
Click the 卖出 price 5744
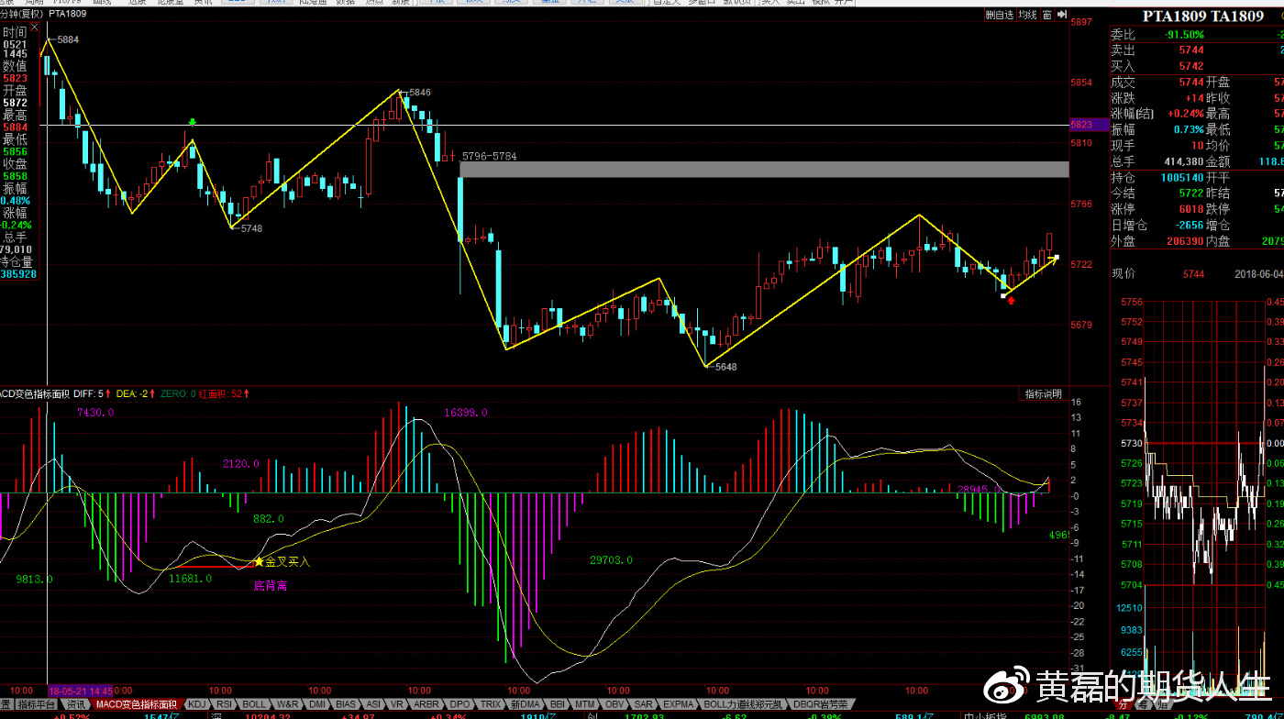[x=1191, y=50]
